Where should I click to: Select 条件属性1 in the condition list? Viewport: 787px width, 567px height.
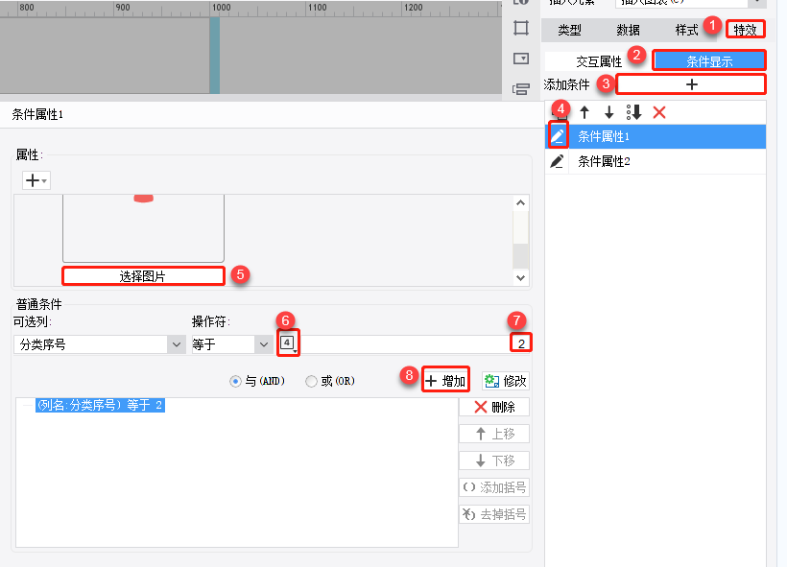coord(656,136)
